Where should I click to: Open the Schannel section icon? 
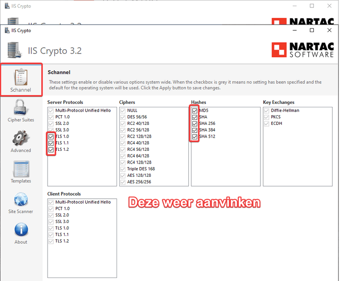tap(21, 77)
